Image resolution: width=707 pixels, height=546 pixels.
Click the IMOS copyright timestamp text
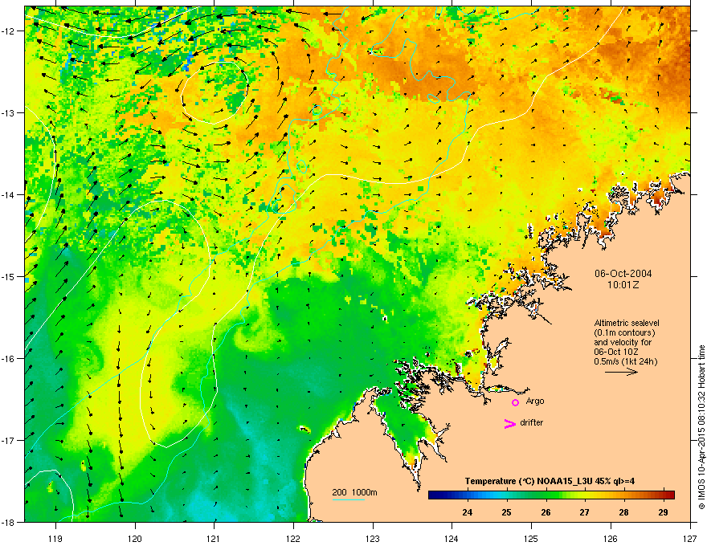(x=701, y=427)
